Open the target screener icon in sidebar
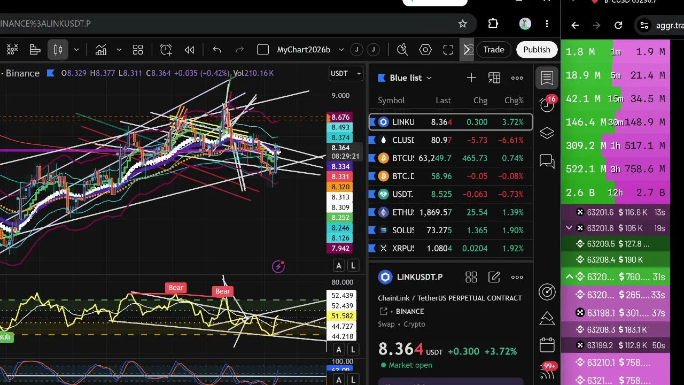This screenshot has height=385, width=684. (x=547, y=291)
